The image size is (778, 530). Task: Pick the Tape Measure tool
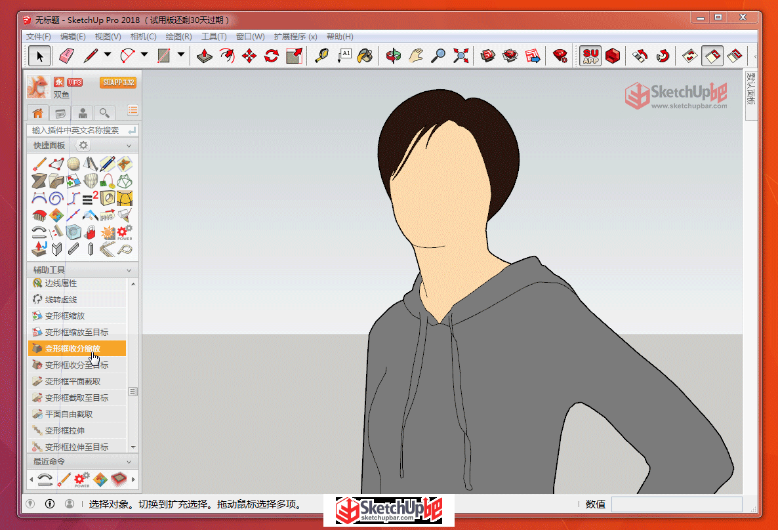(322, 56)
